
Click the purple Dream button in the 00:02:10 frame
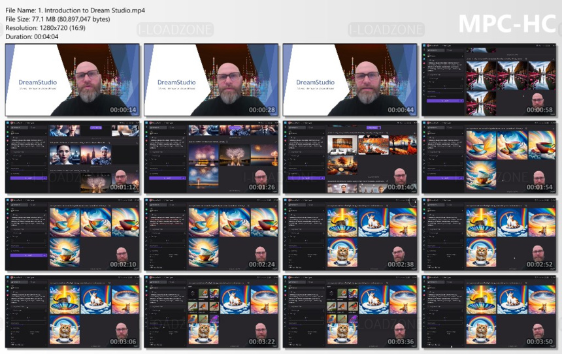coord(28,255)
